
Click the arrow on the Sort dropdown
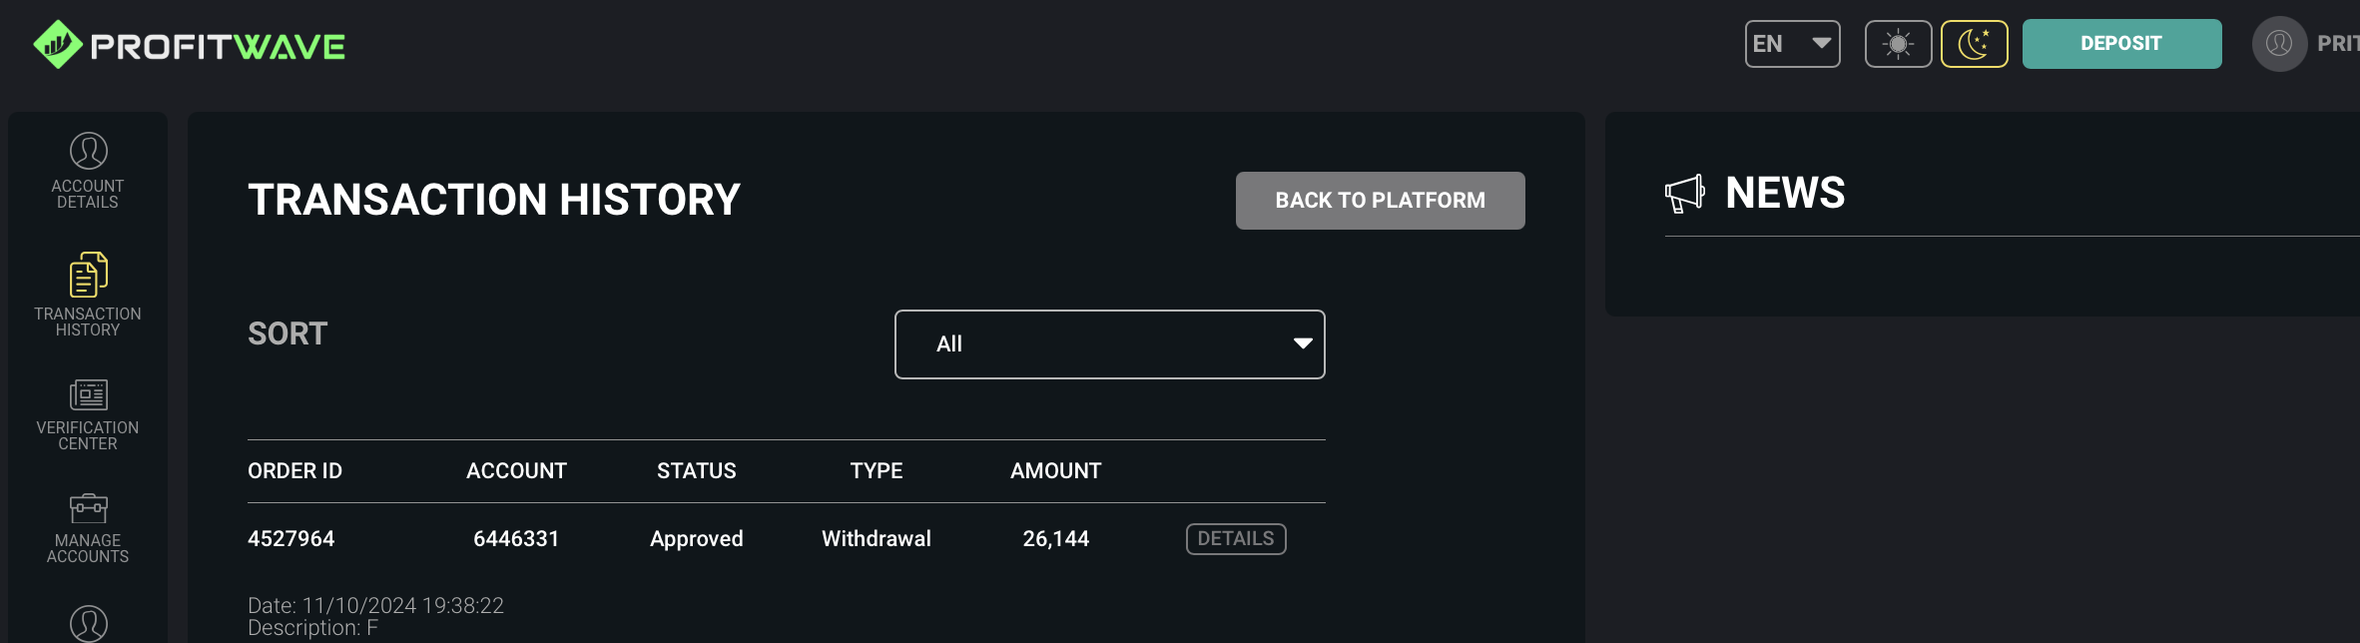point(1302,343)
